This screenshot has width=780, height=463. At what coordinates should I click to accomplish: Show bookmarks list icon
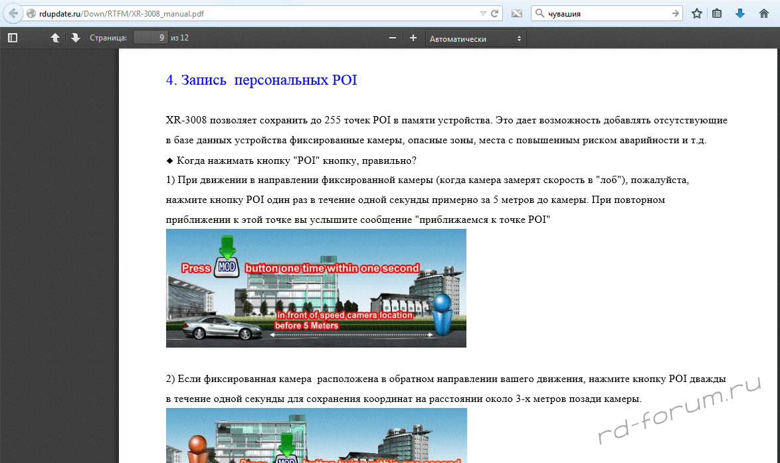click(x=717, y=13)
